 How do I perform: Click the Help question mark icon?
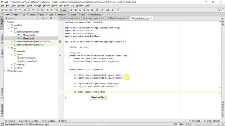pos(118,10)
